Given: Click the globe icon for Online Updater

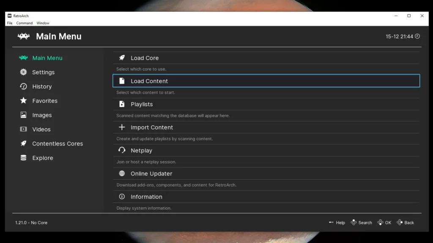Looking at the screenshot, I should tap(122, 173).
